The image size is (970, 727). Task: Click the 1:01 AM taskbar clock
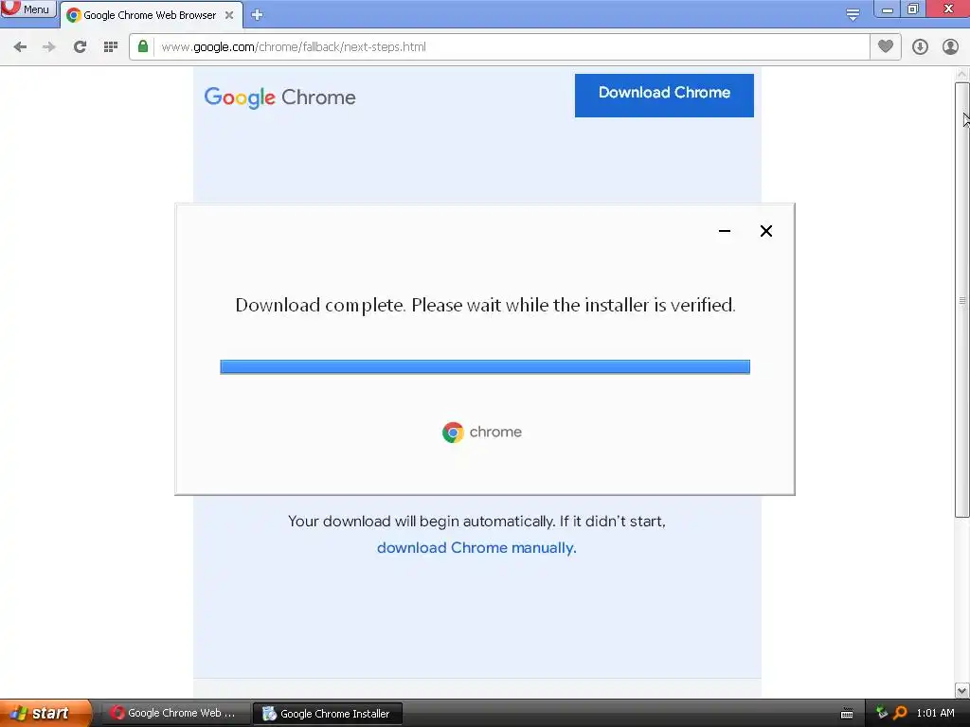(x=935, y=713)
